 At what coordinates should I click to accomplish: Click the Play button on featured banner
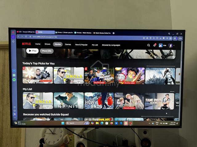(32, 51)
